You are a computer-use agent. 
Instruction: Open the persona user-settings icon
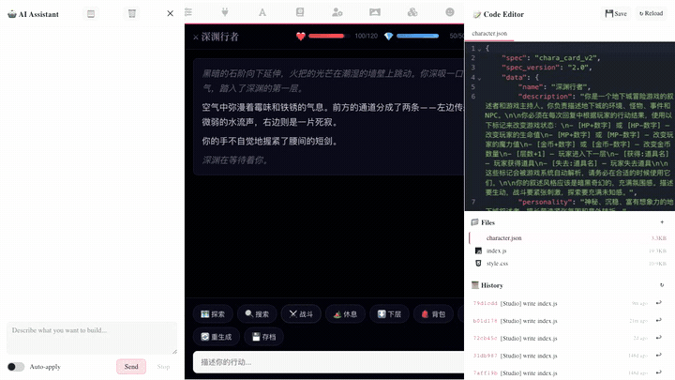pos(337,12)
